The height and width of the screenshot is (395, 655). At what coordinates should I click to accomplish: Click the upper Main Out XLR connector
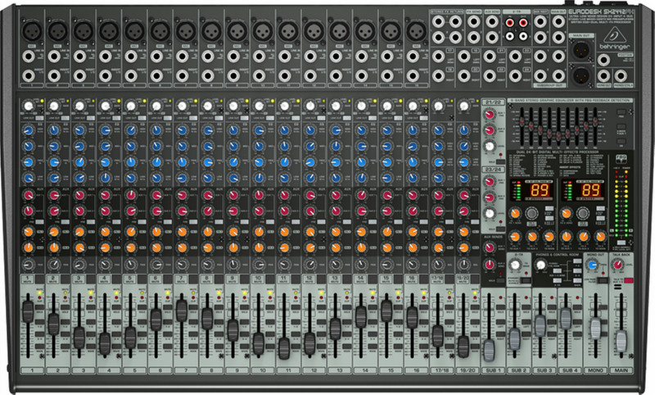click(582, 48)
